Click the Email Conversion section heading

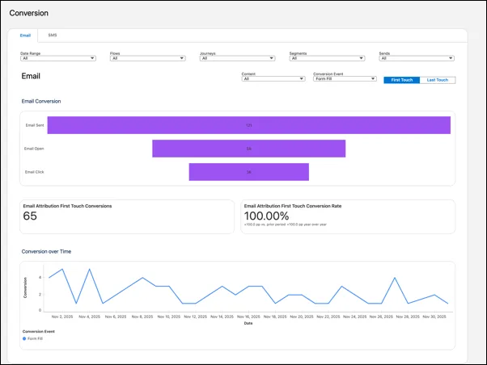click(x=41, y=101)
